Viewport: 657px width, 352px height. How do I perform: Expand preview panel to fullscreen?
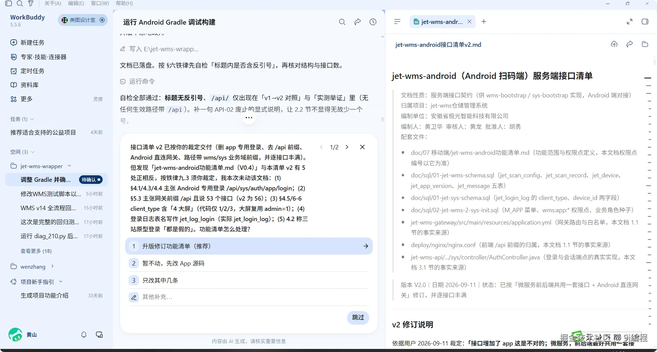[x=629, y=22]
